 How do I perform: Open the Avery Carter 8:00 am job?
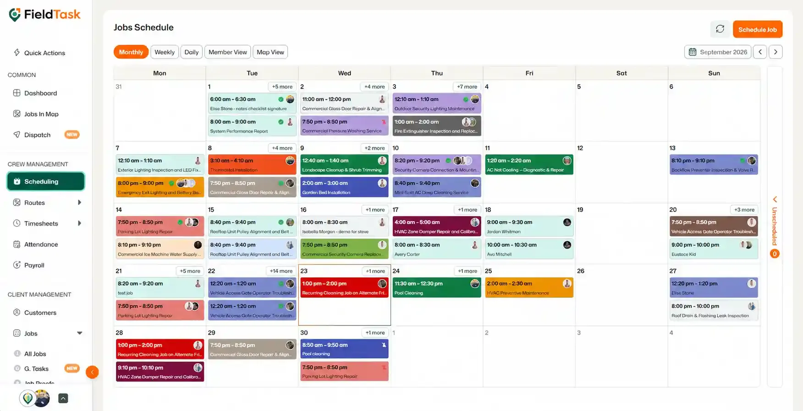[437, 249]
